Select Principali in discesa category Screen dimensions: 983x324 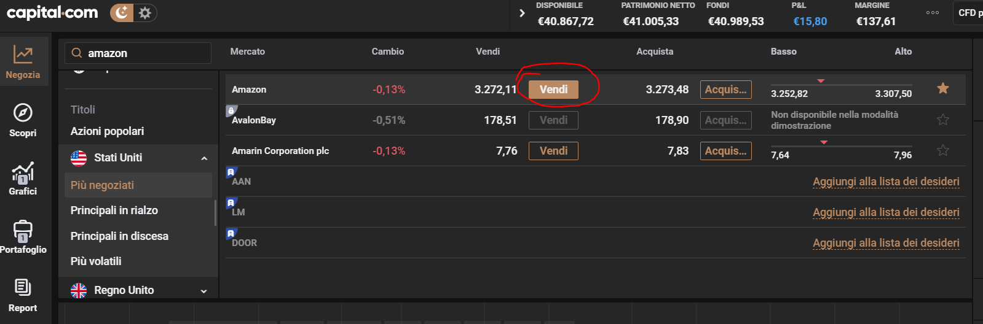click(x=119, y=236)
